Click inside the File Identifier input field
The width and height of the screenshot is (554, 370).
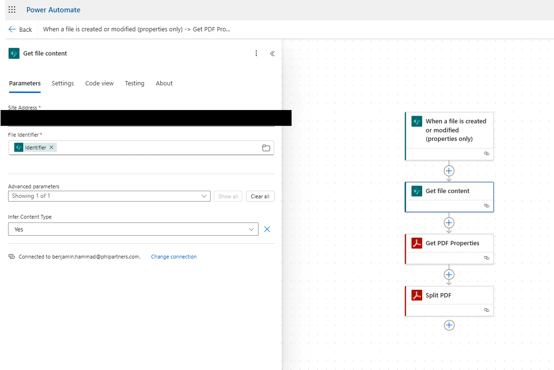click(x=141, y=148)
